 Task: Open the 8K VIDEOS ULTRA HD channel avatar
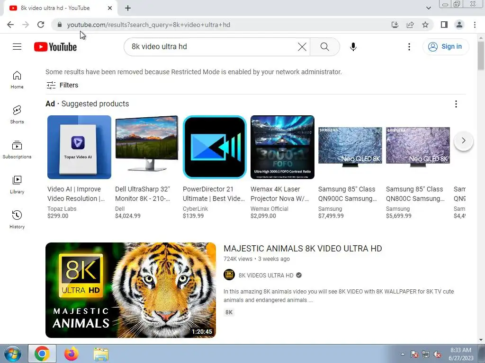click(x=229, y=275)
